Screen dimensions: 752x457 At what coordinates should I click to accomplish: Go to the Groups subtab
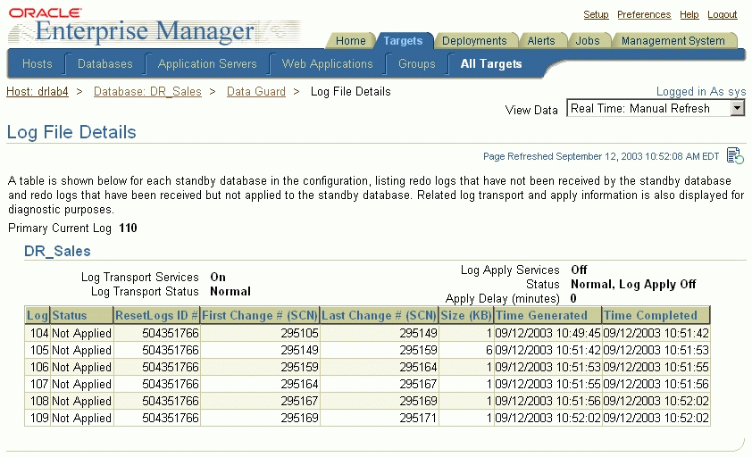tap(417, 63)
